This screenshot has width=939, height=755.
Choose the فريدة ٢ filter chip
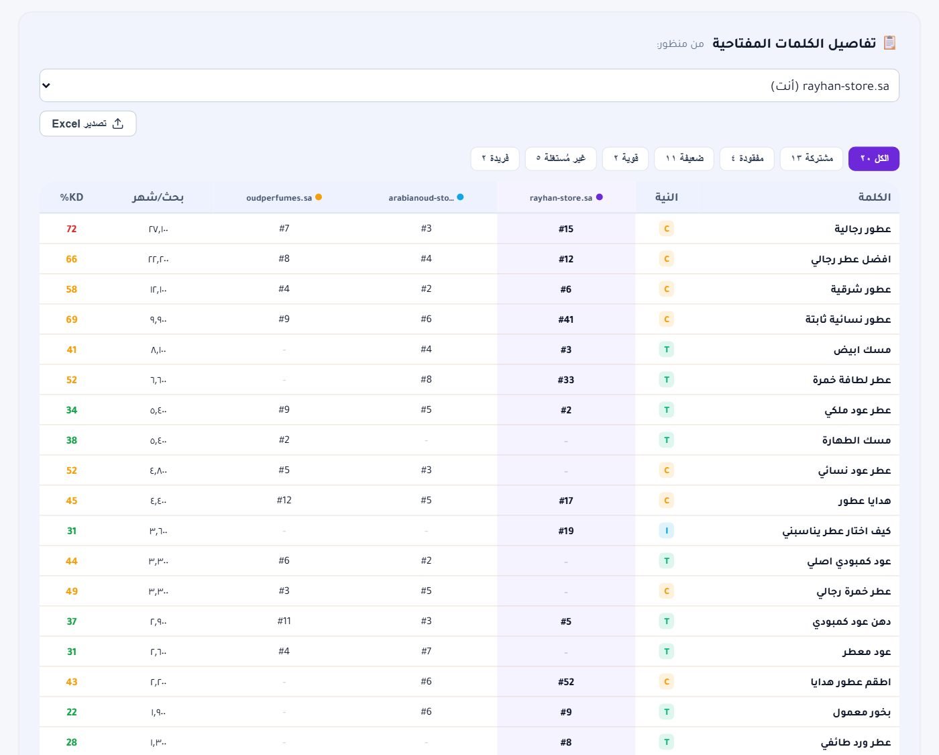click(495, 158)
